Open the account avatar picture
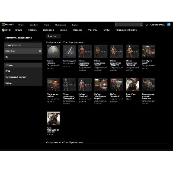The height and width of the screenshot is (173, 173). [169, 25]
